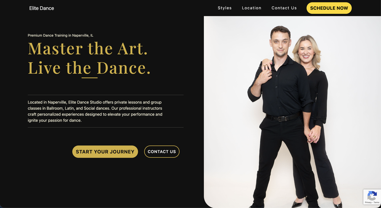Choose Contact Us in the header menu
The width and height of the screenshot is (381, 208).
284,8
